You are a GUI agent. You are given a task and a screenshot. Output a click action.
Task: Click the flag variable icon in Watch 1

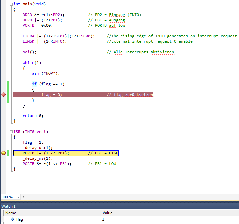[x=13, y=219]
